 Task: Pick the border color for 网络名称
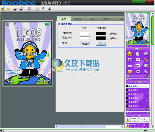click(x=101, y=34)
